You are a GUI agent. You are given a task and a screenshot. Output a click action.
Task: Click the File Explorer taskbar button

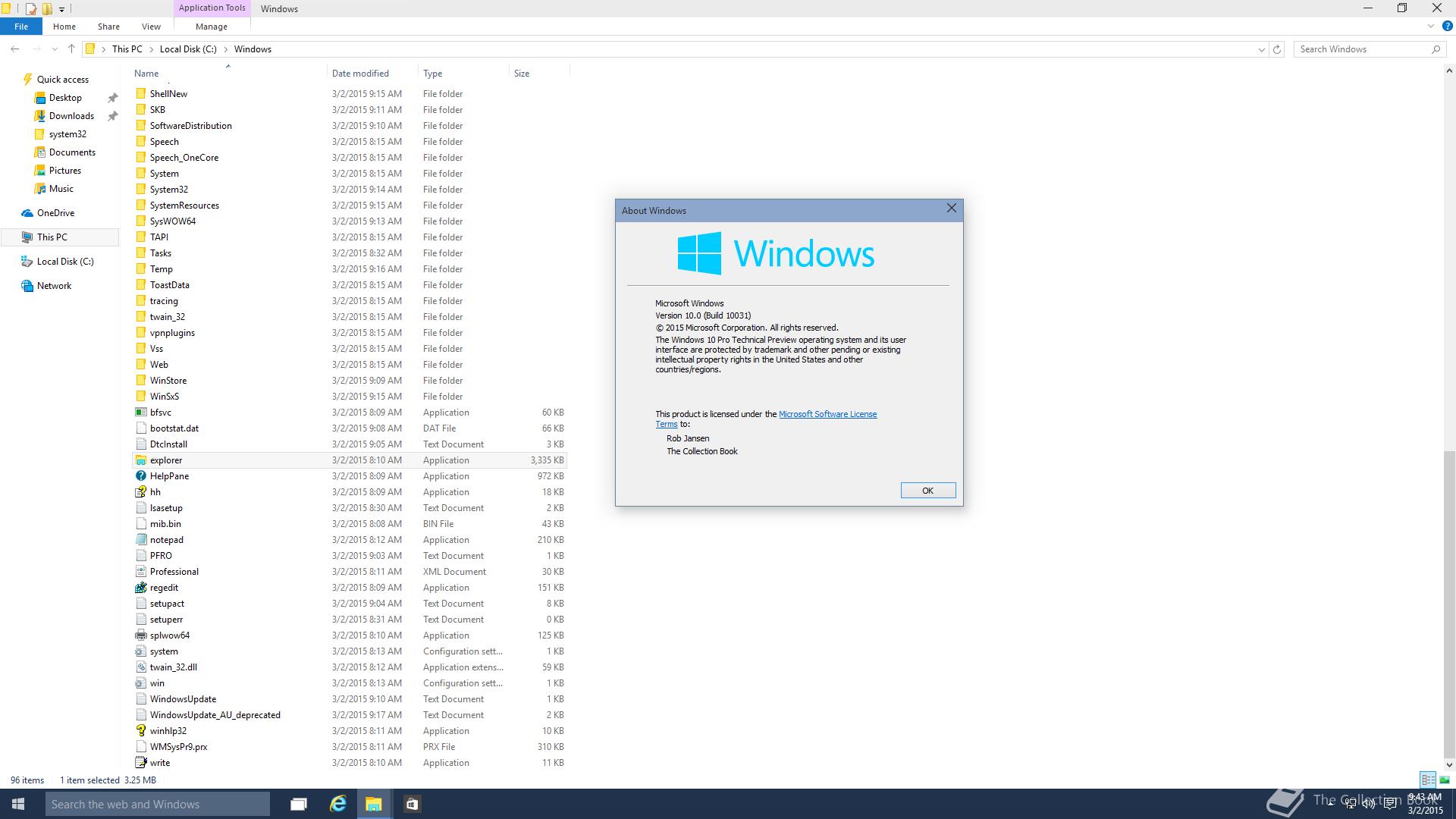(374, 804)
